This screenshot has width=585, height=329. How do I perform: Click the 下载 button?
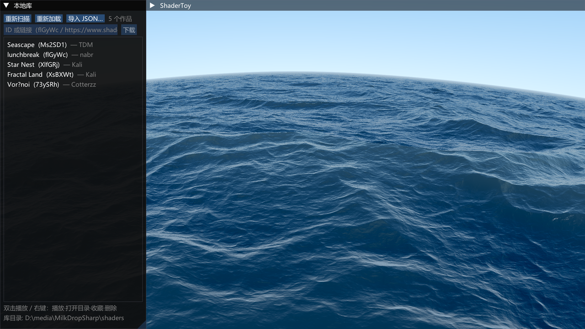pos(129,30)
